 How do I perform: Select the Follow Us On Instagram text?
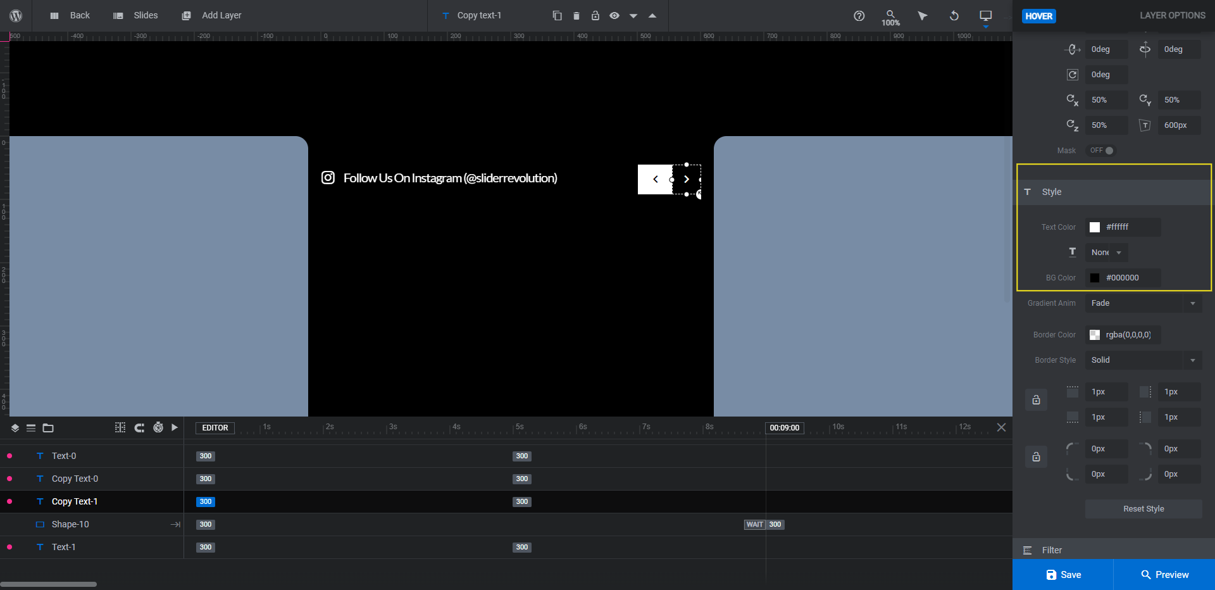(x=451, y=178)
